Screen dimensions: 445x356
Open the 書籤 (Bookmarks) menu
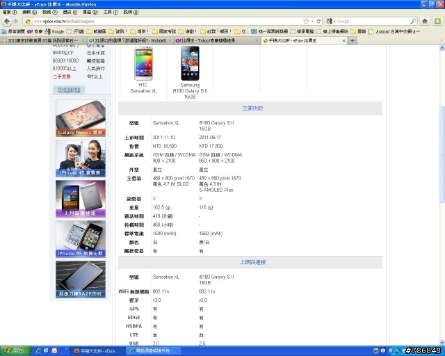tap(90, 12)
